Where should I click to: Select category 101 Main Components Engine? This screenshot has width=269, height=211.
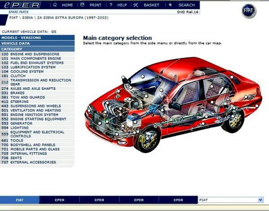pyautogui.click(x=37, y=59)
